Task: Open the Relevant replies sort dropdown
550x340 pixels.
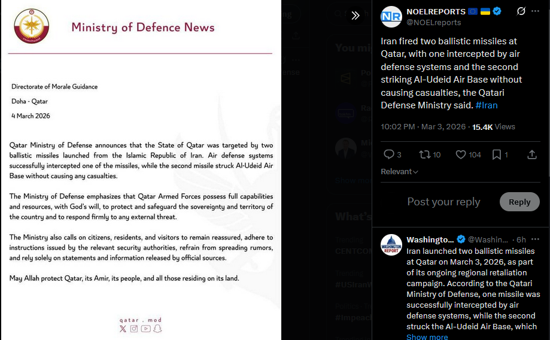Action: [400, 172]
